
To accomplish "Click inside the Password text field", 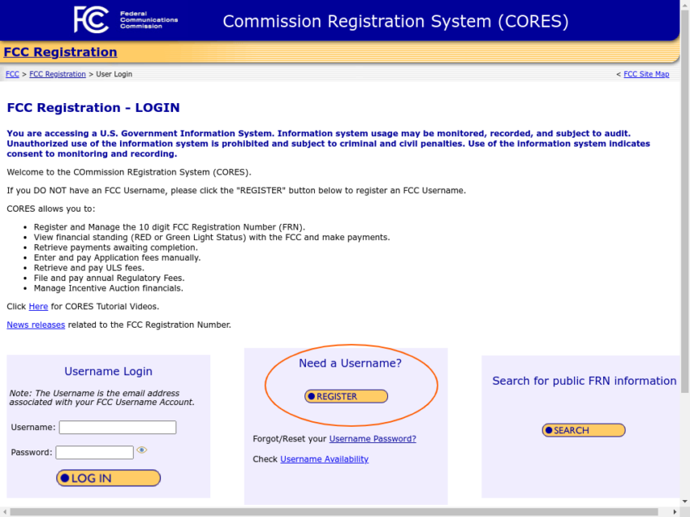I will click(x=94, y=452).
